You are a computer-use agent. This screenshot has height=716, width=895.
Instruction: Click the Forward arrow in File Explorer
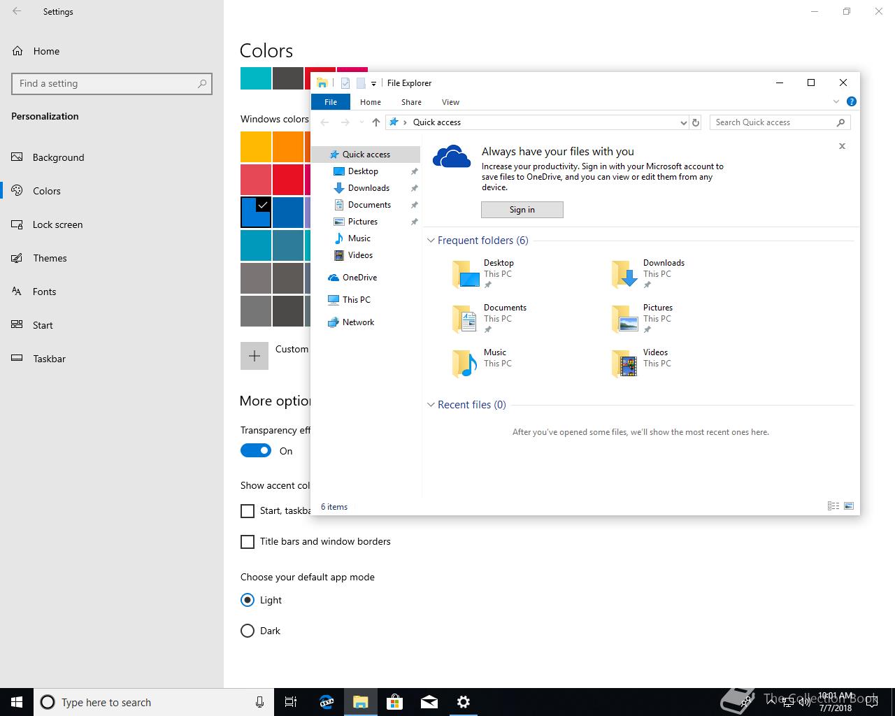pos(345,122)
